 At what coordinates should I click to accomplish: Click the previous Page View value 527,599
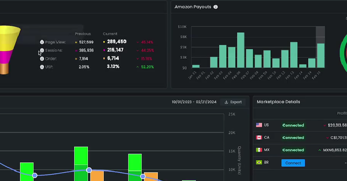click(86, 42)
